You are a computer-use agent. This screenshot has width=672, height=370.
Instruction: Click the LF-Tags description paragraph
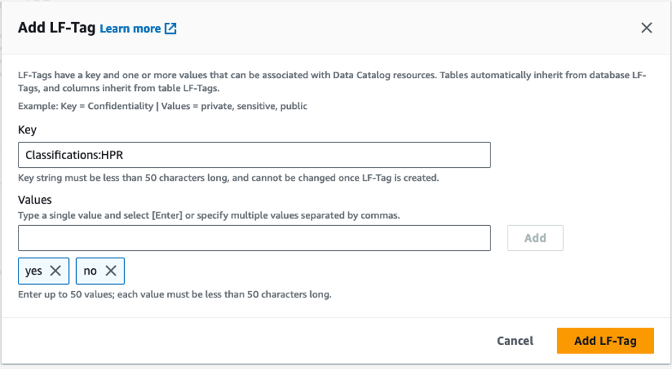coord(330,82)
